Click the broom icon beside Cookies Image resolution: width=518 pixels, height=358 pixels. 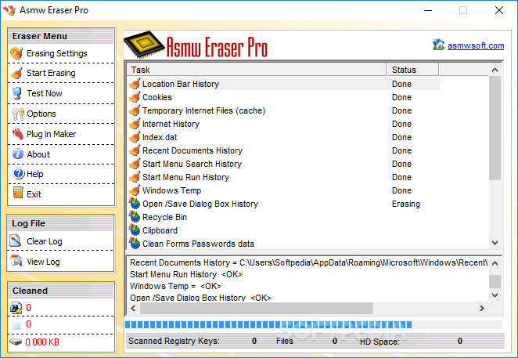135,97
